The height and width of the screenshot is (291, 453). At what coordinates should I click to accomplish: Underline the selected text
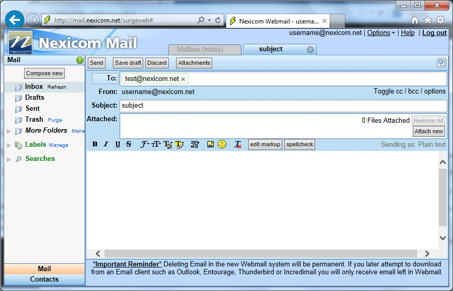click(118, 144)
